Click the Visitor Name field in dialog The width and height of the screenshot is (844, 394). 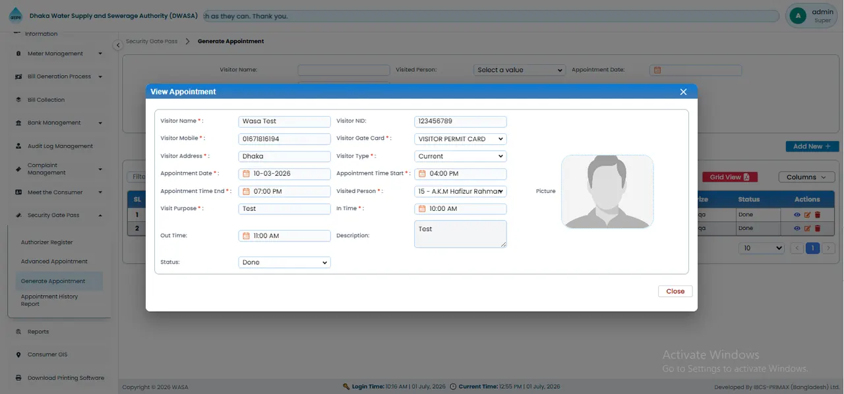pos(284,121)
